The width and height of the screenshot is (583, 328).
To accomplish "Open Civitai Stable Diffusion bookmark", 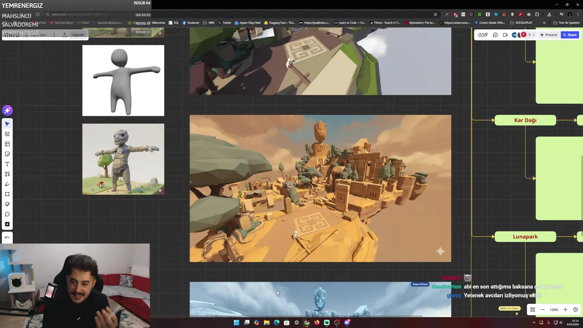I will click(490, 23).
